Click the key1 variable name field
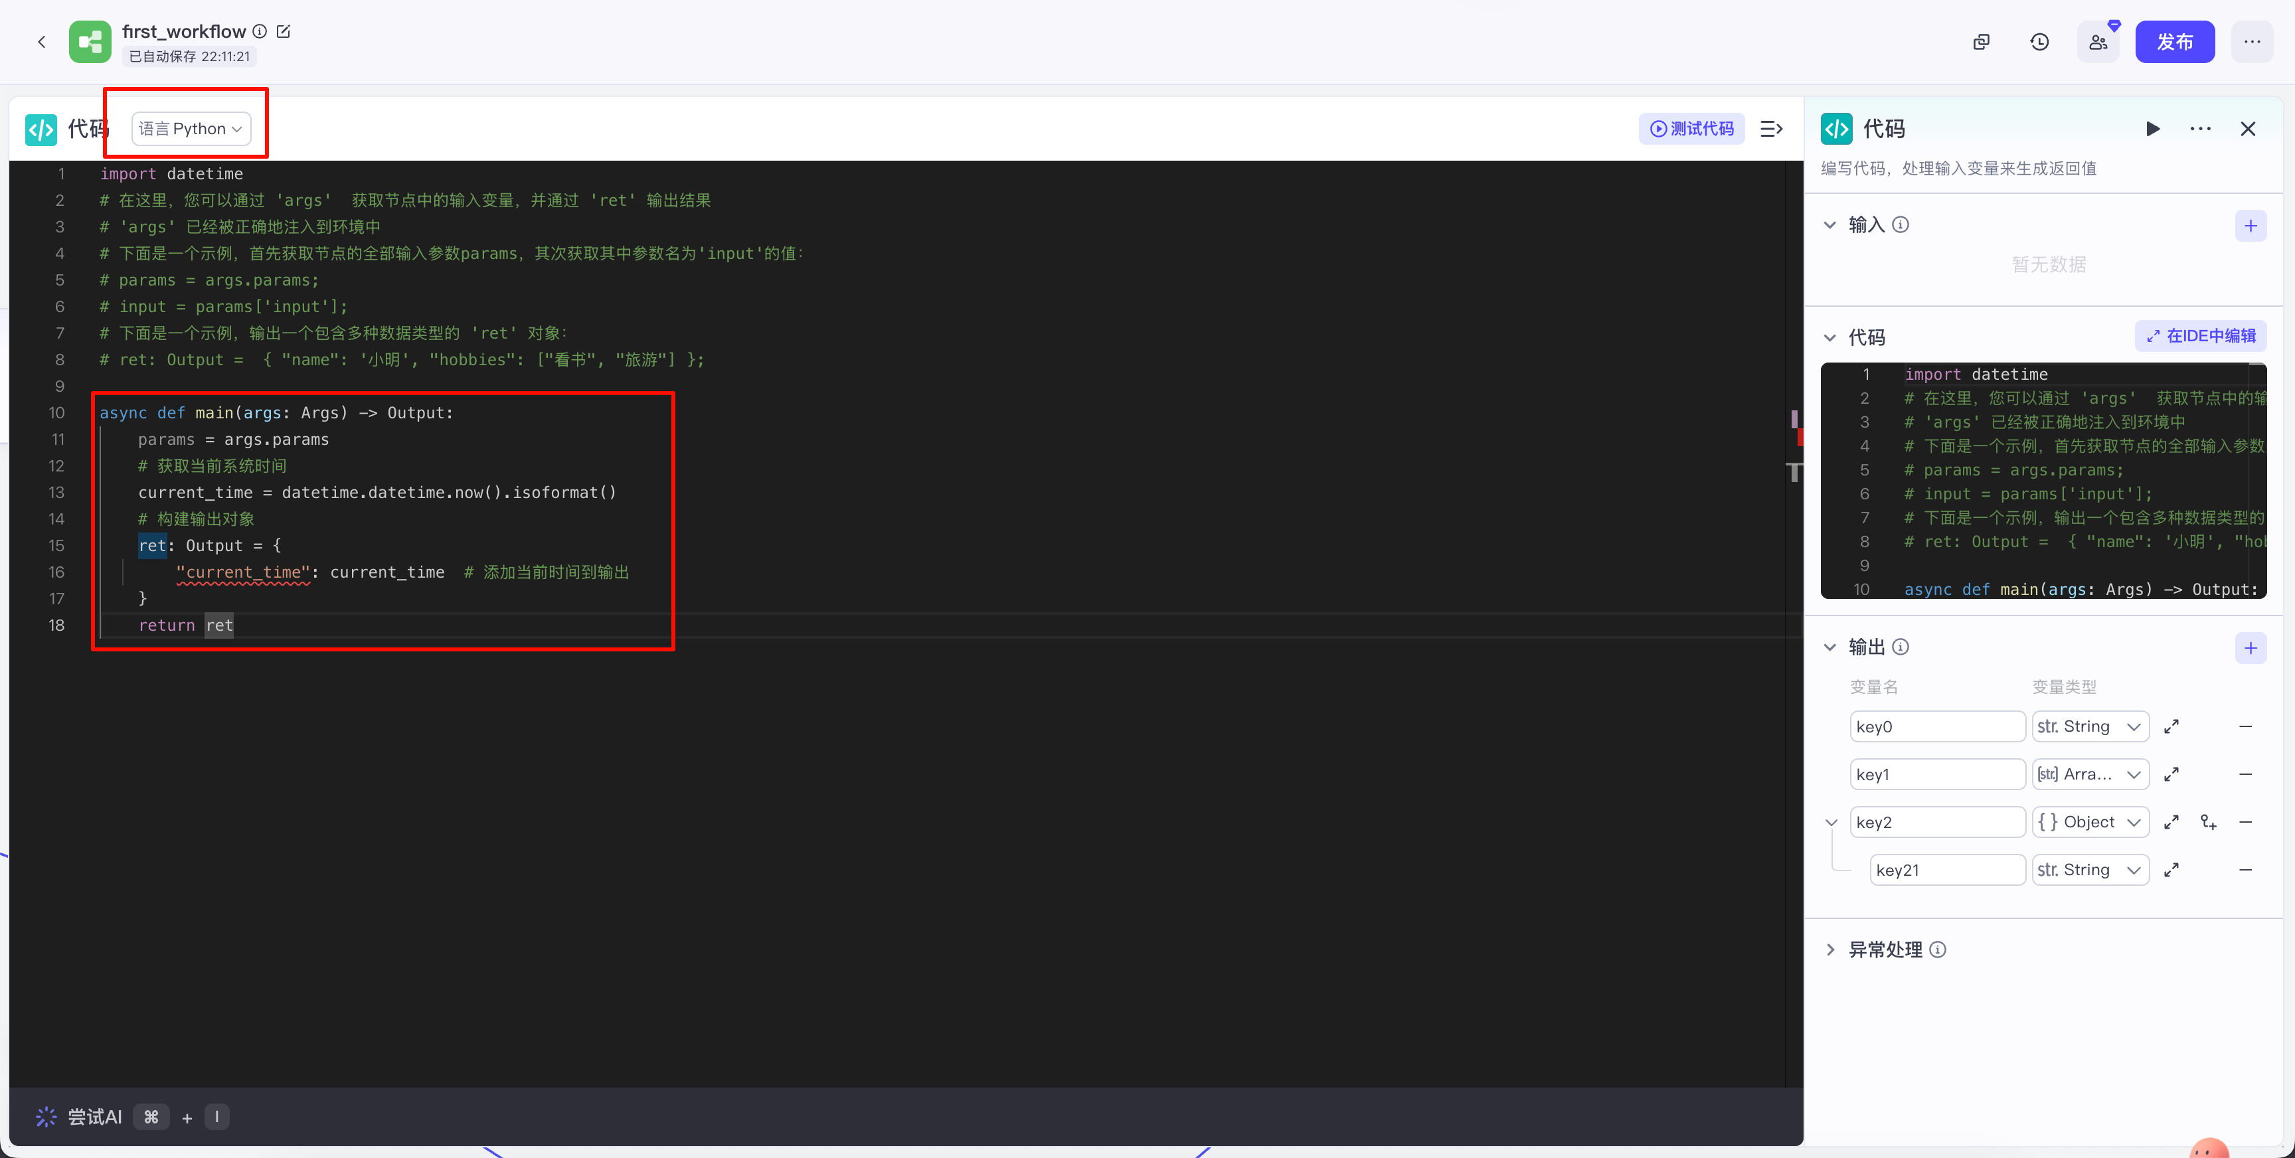Viewport: 2295px width, 1158px height. click(1937, 774)
